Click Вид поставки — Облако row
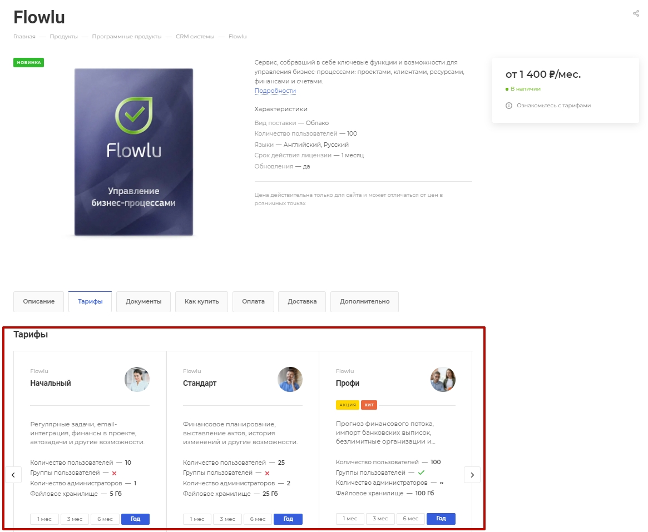648x532 pixels. 291,123
